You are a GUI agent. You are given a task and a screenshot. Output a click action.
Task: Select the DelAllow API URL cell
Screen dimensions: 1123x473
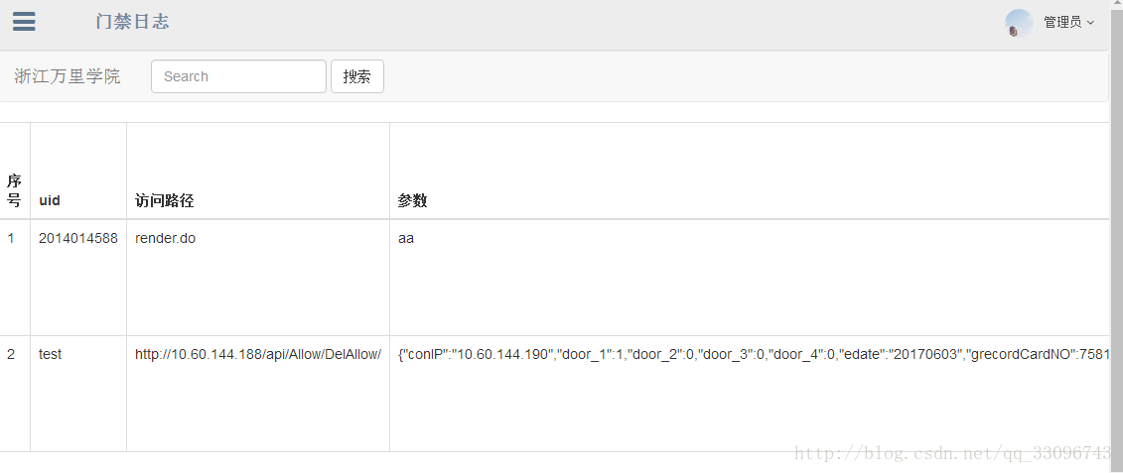pyautogui.click(x=258, y=394)
